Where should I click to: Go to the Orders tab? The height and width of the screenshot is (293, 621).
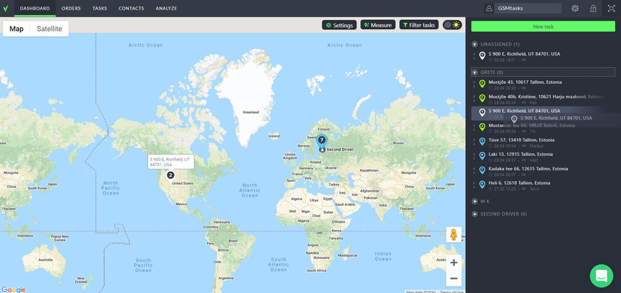click(x=71, y=8)
